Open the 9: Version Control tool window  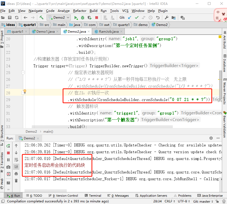pyautogui.click(x=63, y=196)
